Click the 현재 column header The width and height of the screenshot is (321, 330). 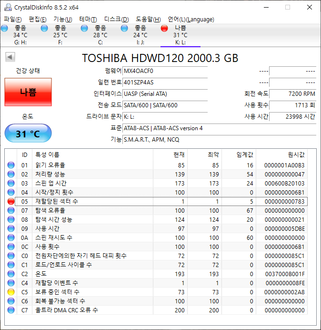[171, 155]
